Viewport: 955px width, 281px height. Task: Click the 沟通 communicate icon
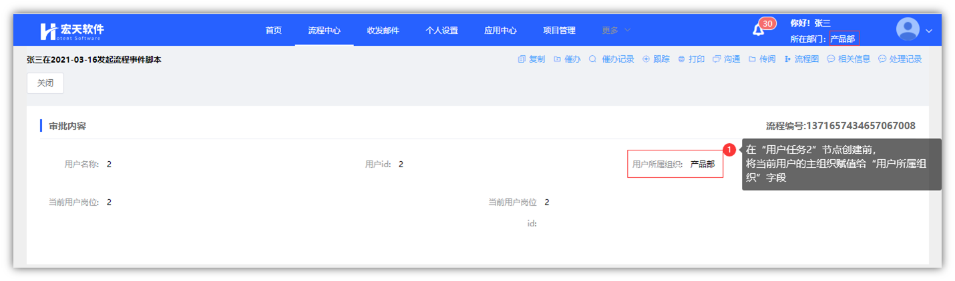coord(717,59)
